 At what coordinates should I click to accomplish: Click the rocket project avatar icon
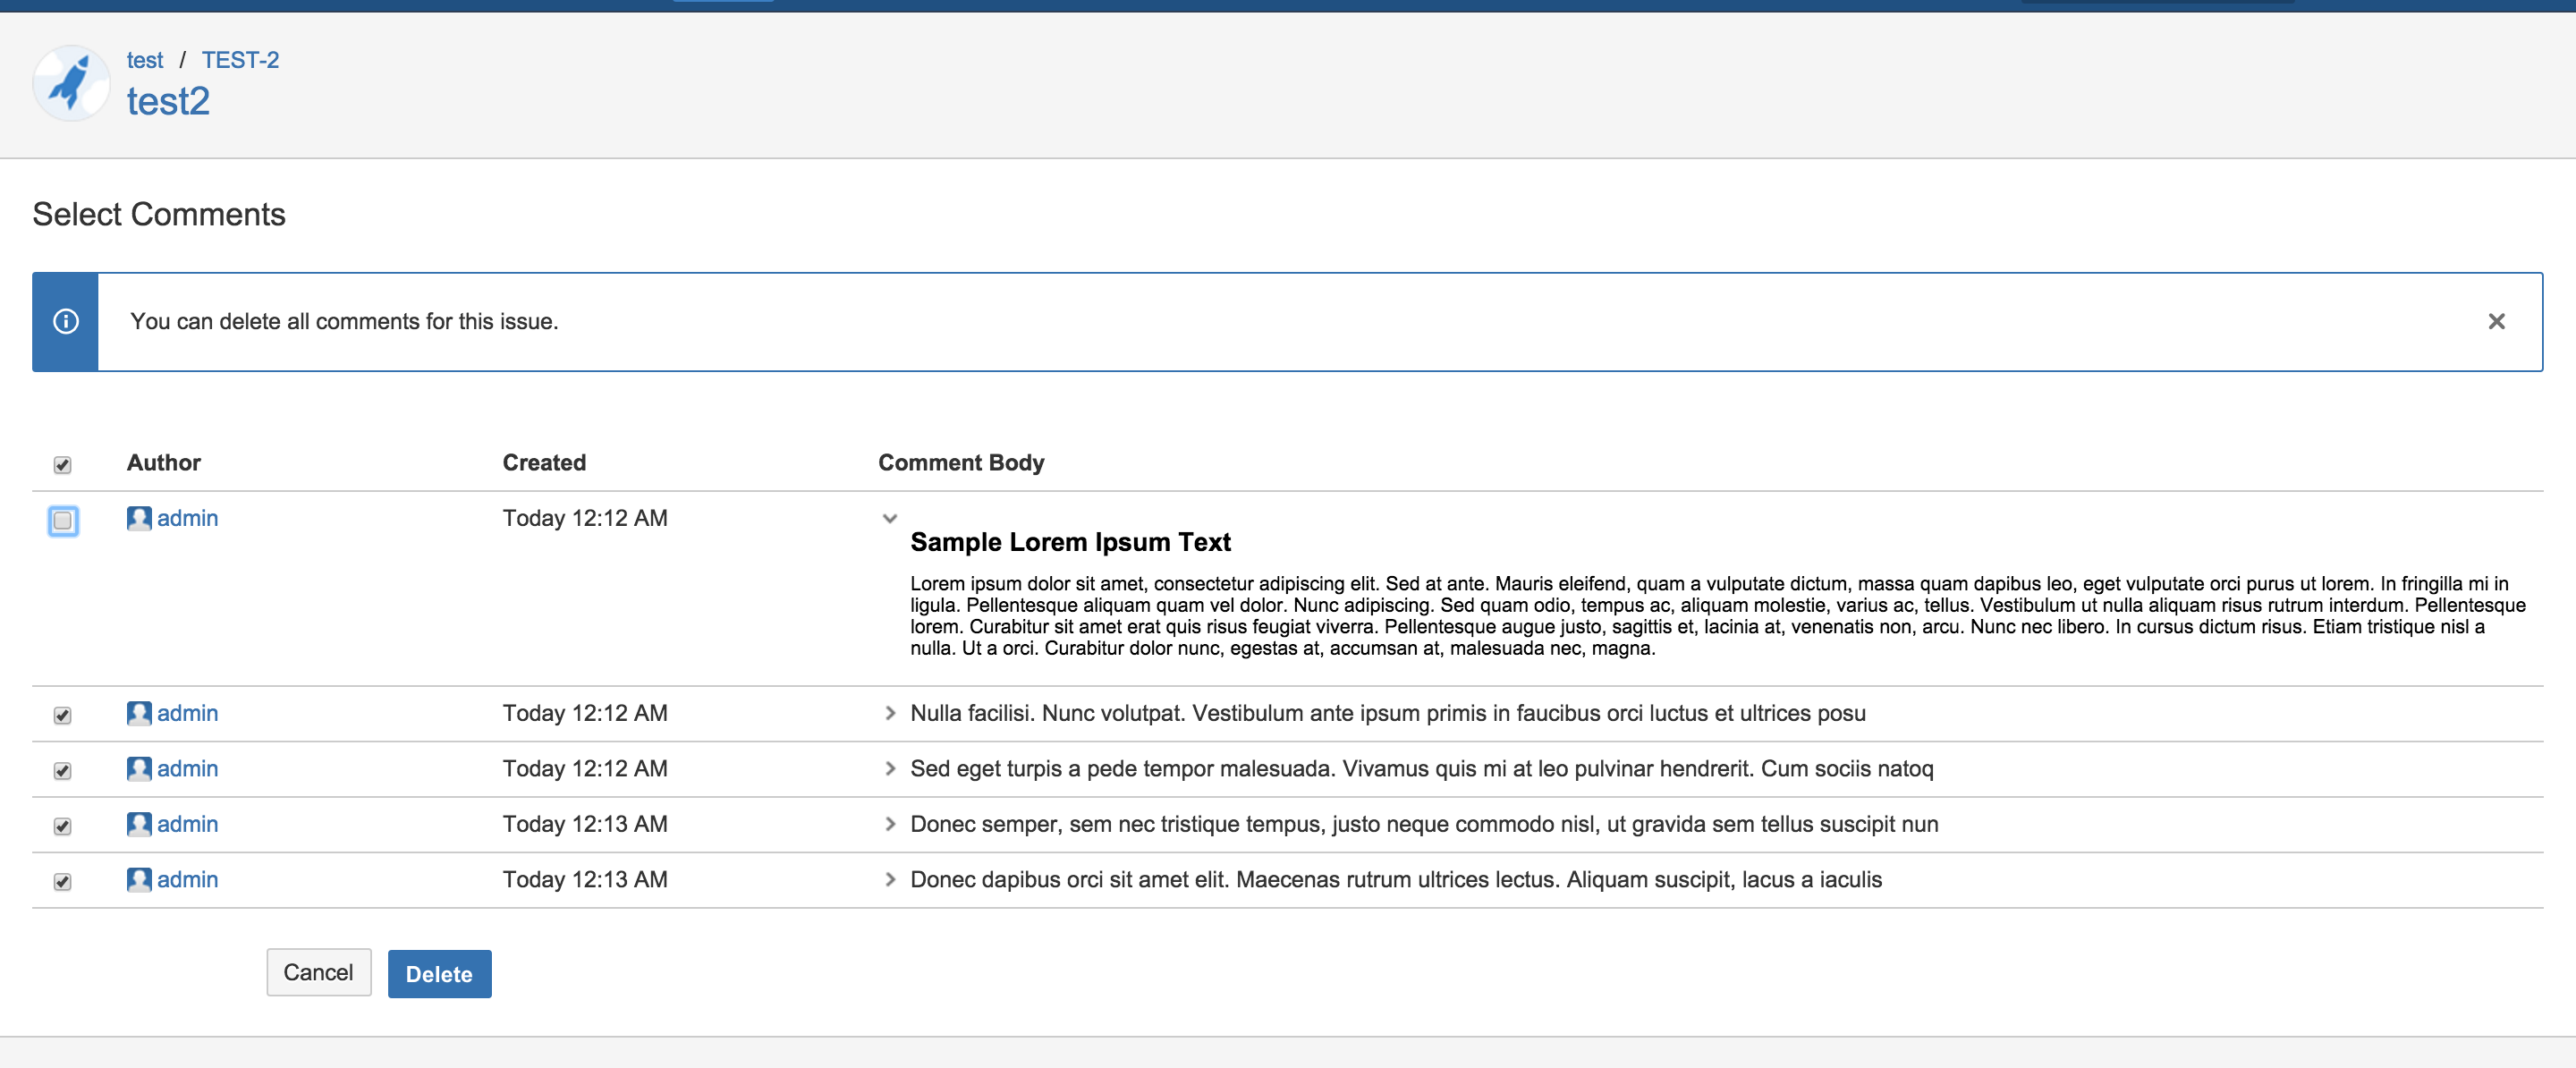tap(71, 83)
